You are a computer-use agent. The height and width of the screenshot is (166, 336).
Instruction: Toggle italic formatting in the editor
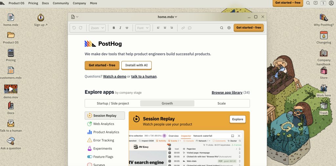pyautogui.click(x=120, y=28)
